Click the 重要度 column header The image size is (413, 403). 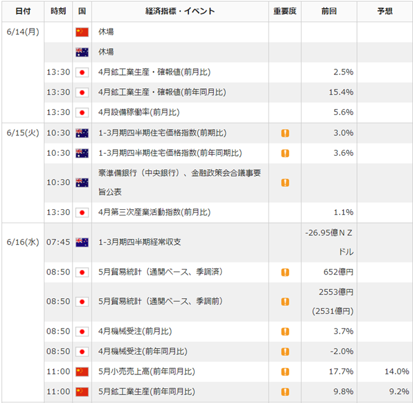285,11
